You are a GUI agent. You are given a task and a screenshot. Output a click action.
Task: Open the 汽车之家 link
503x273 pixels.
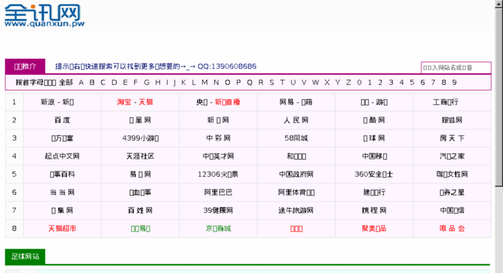pos(452,156)
